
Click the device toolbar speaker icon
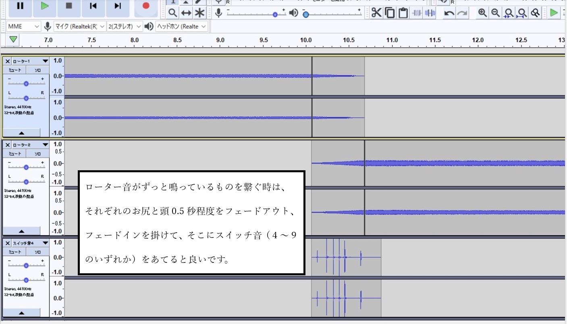click(149, 27)
